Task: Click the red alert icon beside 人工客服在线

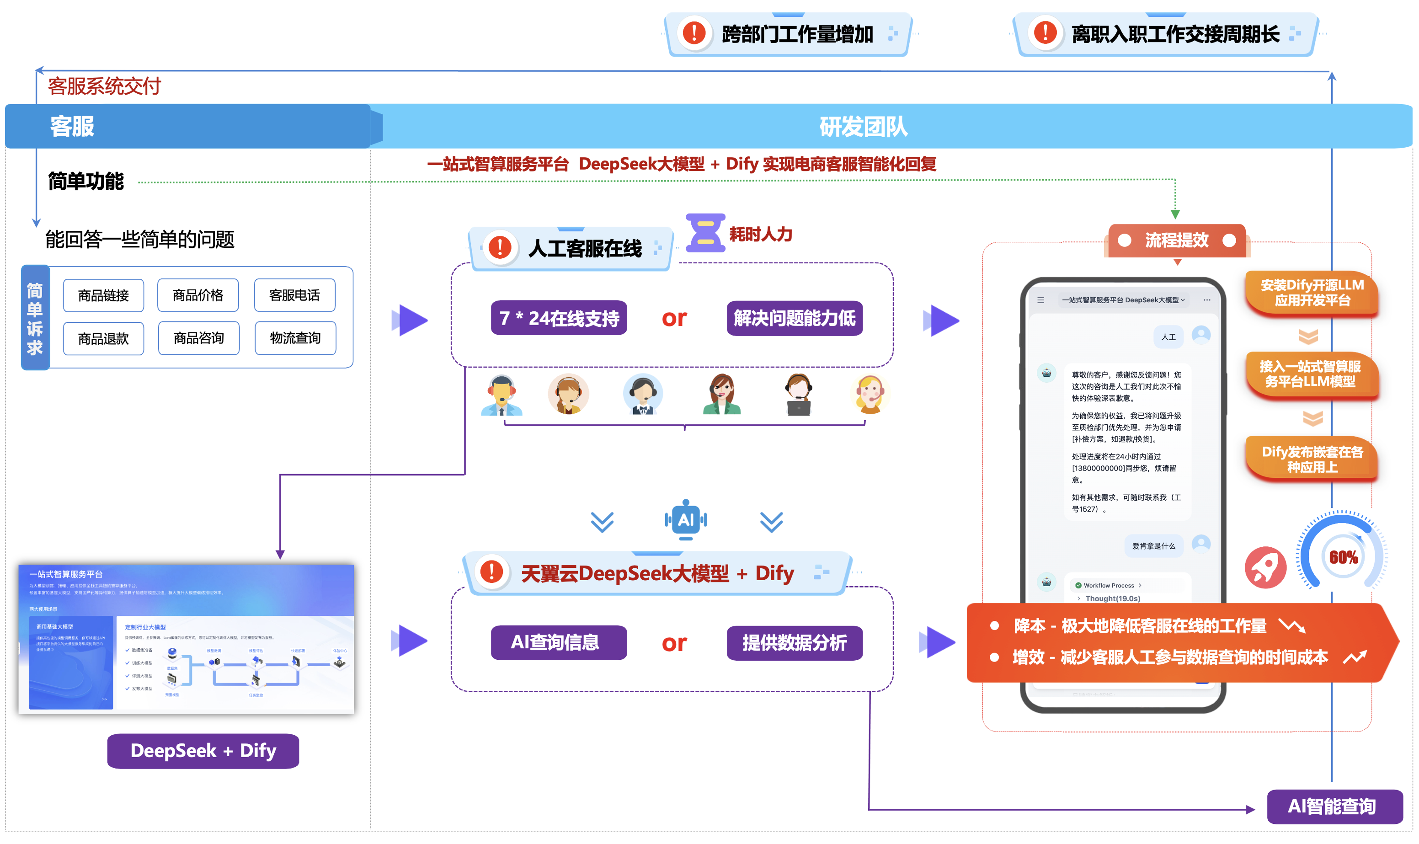Action: 500,247
